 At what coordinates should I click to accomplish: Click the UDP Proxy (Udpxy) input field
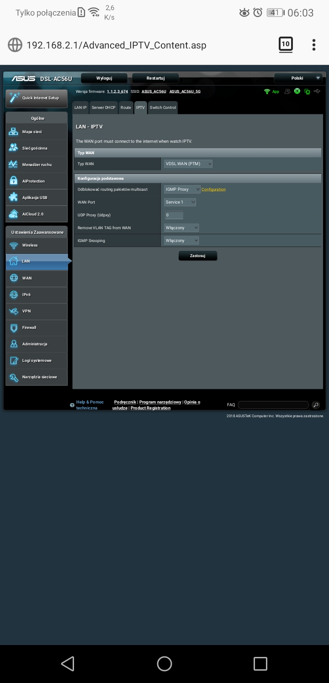[x=174, y=215]
